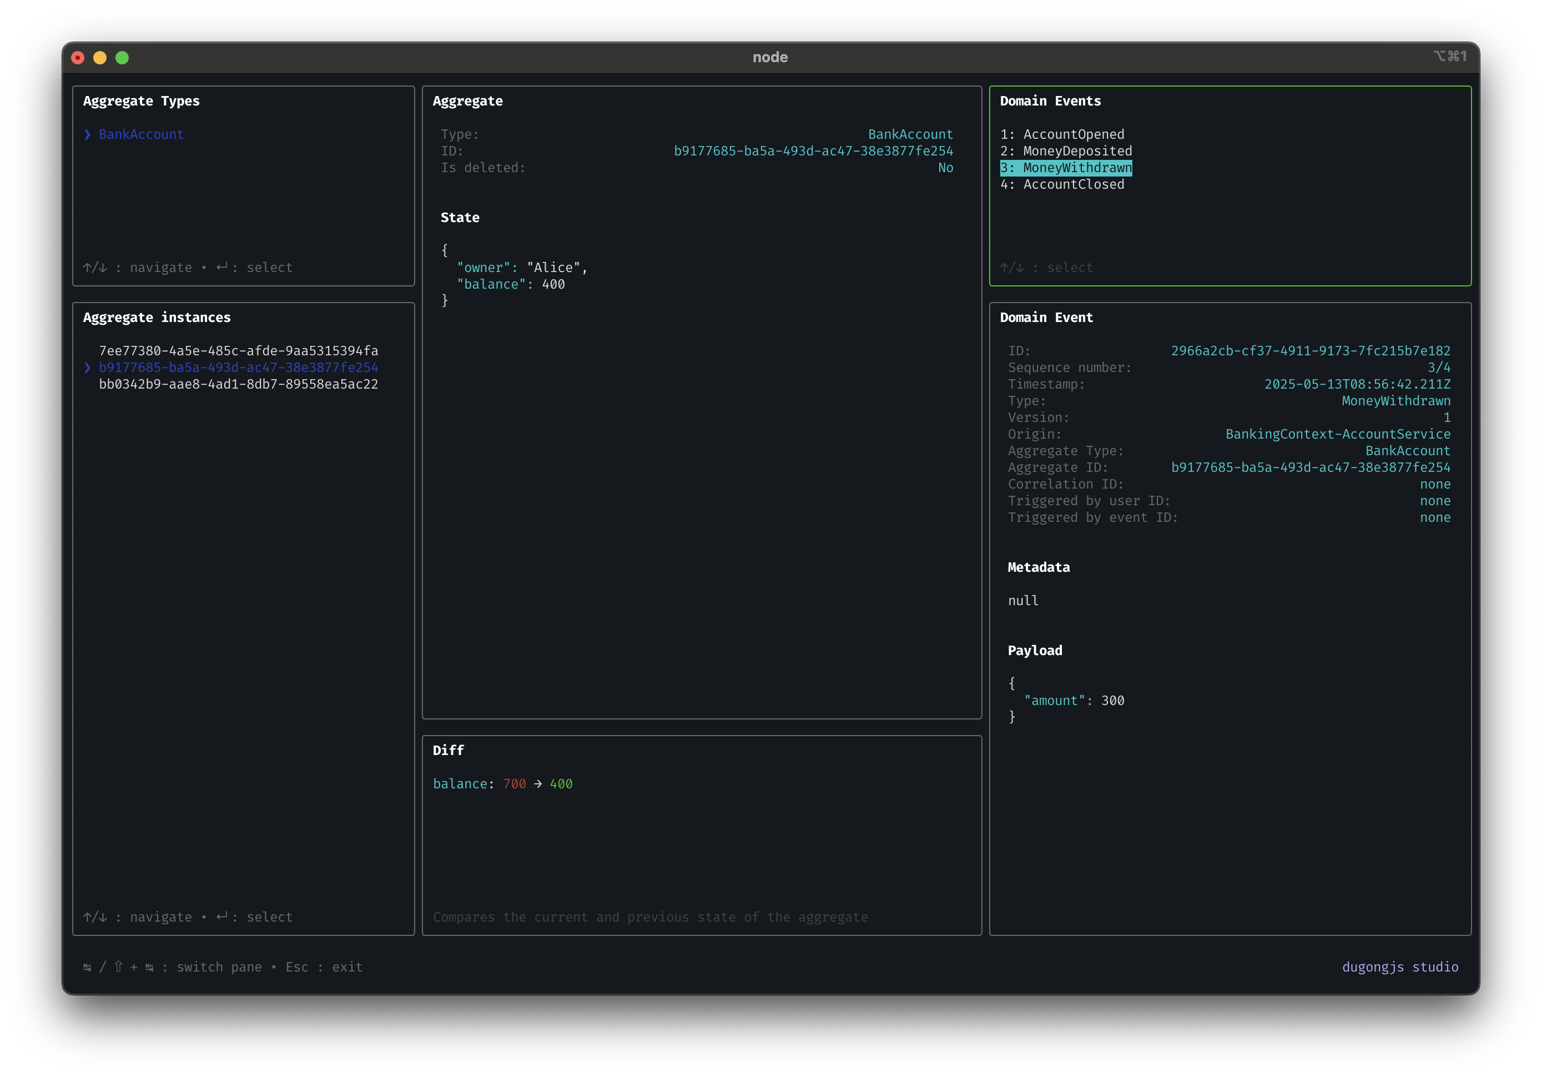
Task: Click the "balance": 400 state line
Action: pos(511,284)
